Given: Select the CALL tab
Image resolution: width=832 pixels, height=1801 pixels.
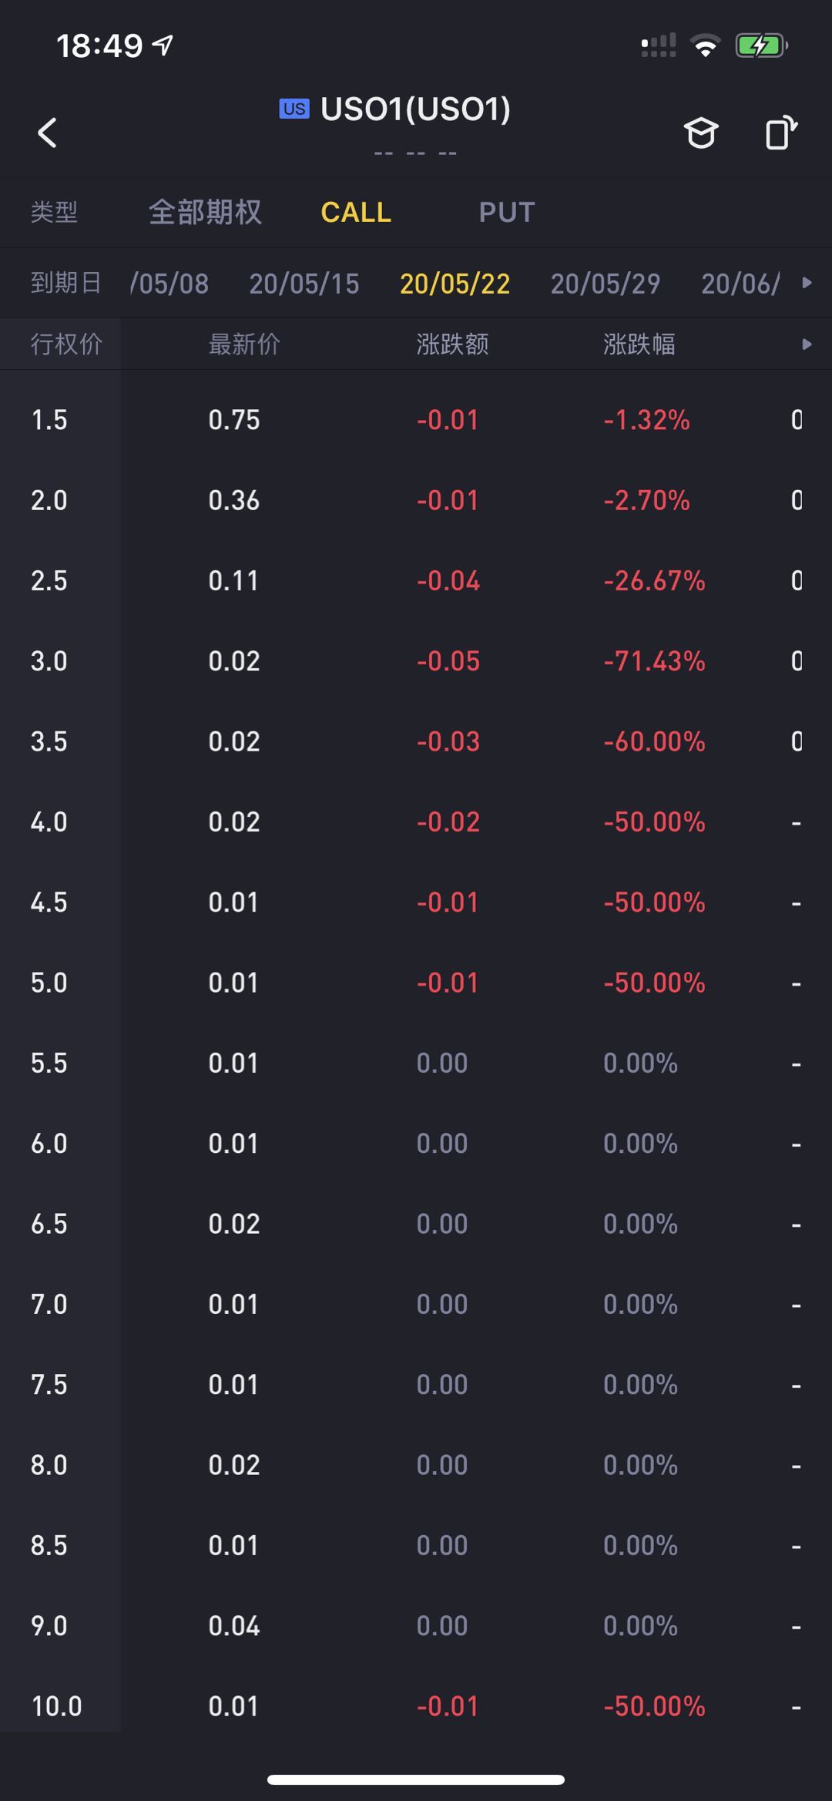Looking at the screenshot, I should pos(356,212).
